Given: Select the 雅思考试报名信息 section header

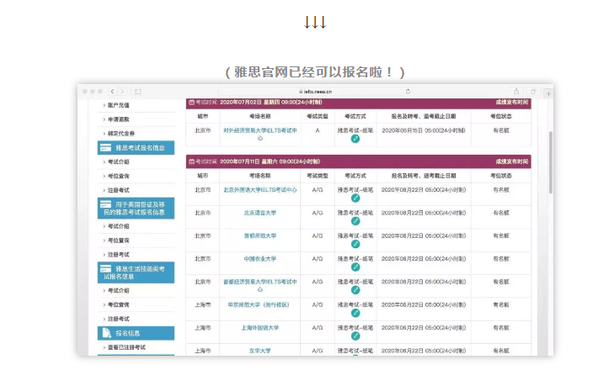Looking at the screenshot, I should pos(136,148).
